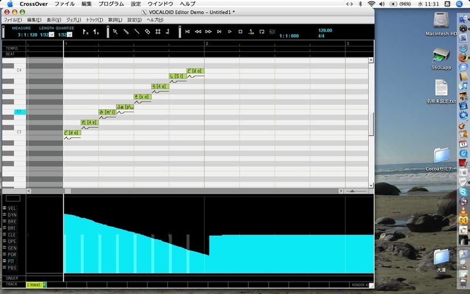Select the note し [S i]

[x=177, y=76]
